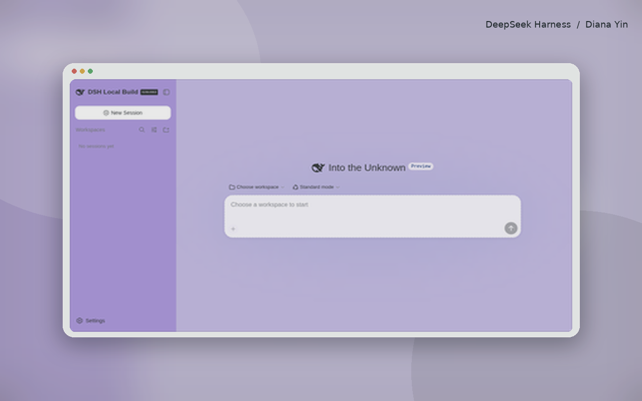Click the plus attach icon in prompt box
The height and width of the screenshot is (401, 642).
pos(233,229)
